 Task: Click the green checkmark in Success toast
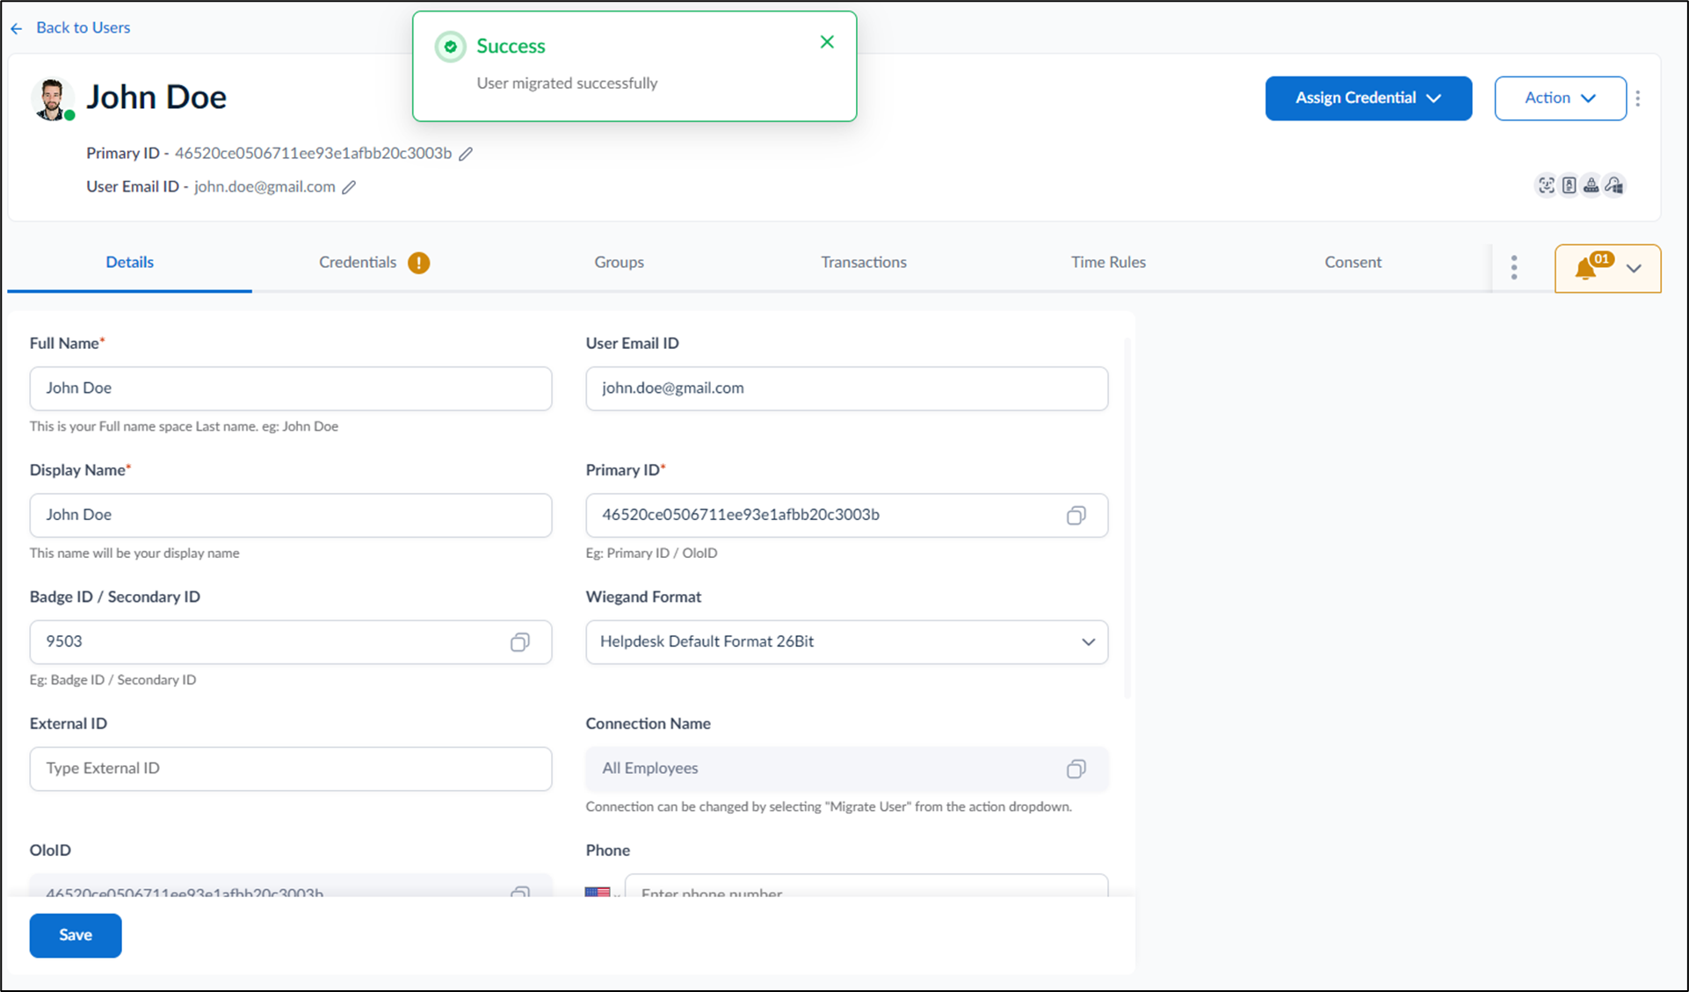click(x=451, y=47)
